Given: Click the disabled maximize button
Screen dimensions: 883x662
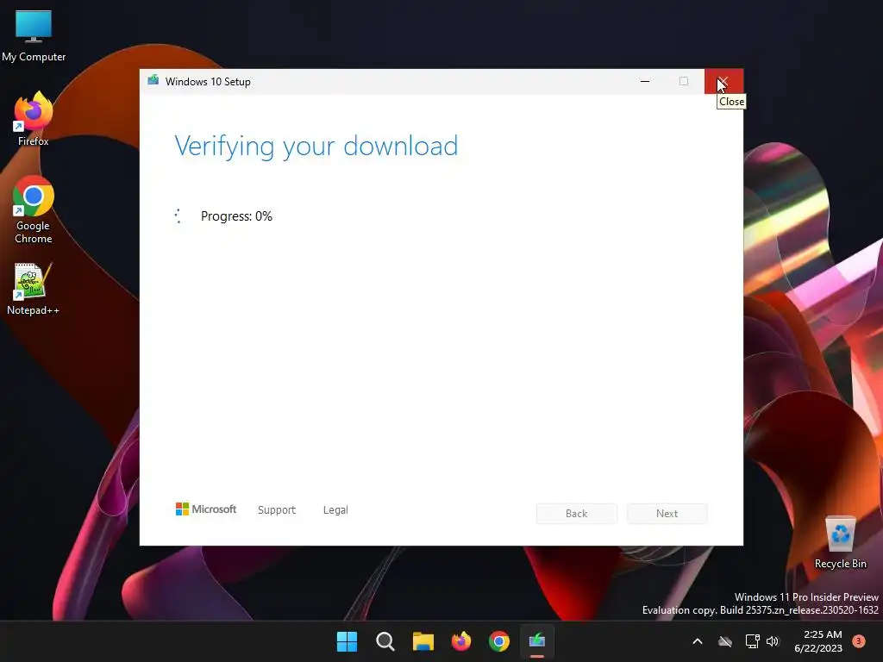Looking at the screenshot, I should [x=684, y=81].
